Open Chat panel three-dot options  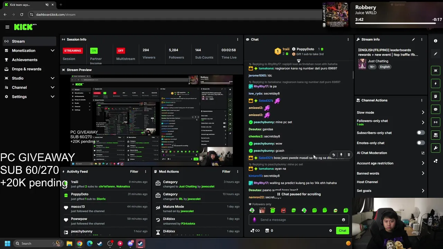click(348, 39)
